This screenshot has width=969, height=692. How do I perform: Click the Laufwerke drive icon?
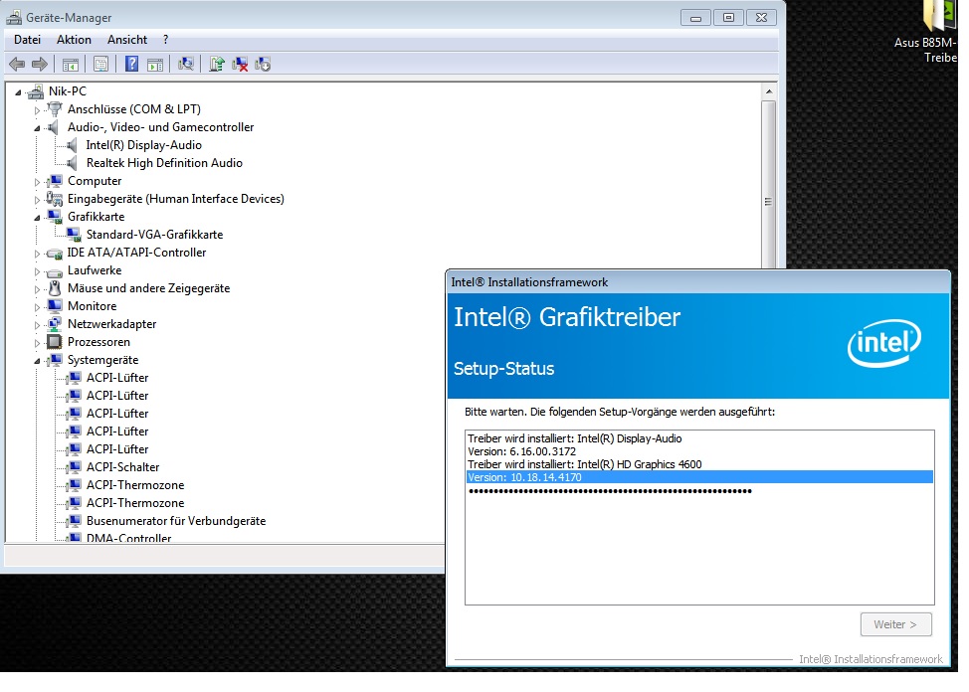[x=55, y=271]
